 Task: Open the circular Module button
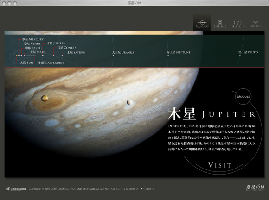(x=243, y=97)
